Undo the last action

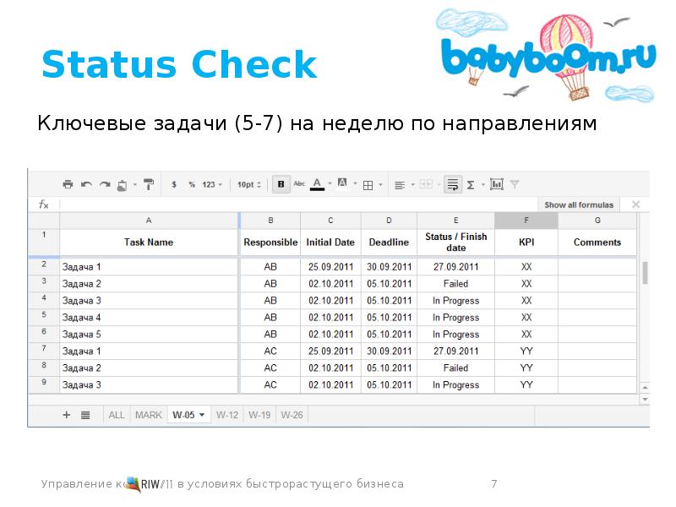coord(86,184)
